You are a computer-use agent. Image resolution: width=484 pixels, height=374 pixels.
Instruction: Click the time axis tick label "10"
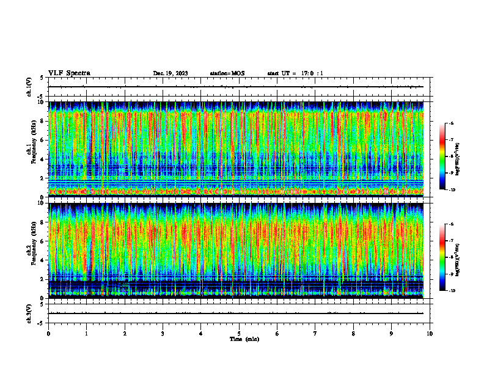click(430, 334)
